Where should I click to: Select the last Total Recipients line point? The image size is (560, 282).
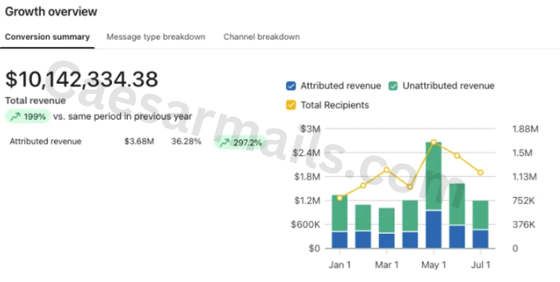click(481, 172)
